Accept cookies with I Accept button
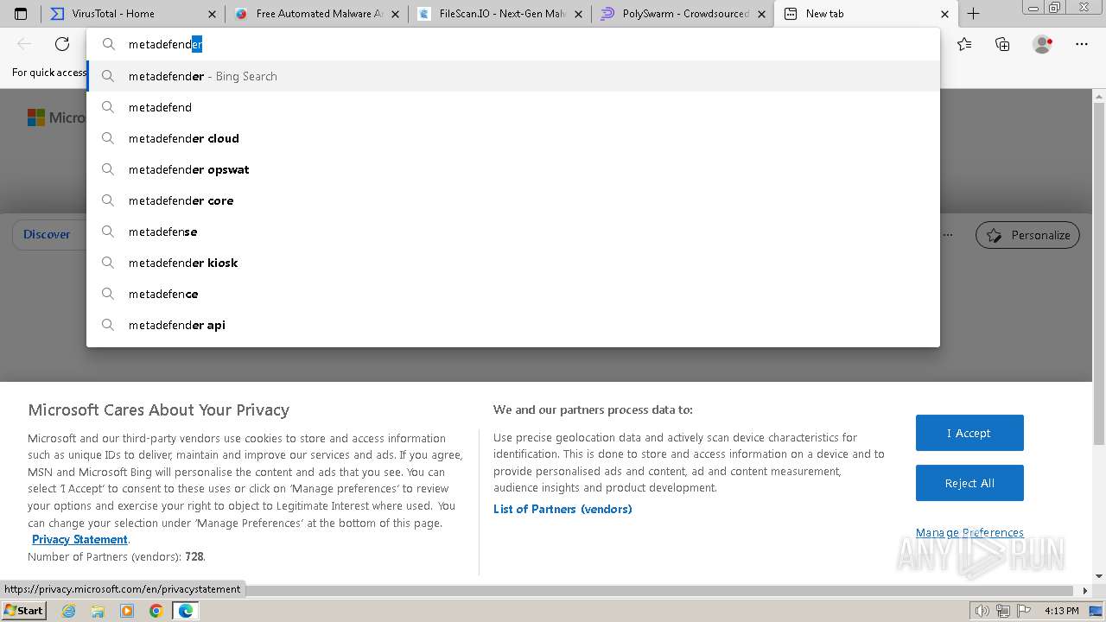This screenshot has height=622, width=1106. (969, 433)
